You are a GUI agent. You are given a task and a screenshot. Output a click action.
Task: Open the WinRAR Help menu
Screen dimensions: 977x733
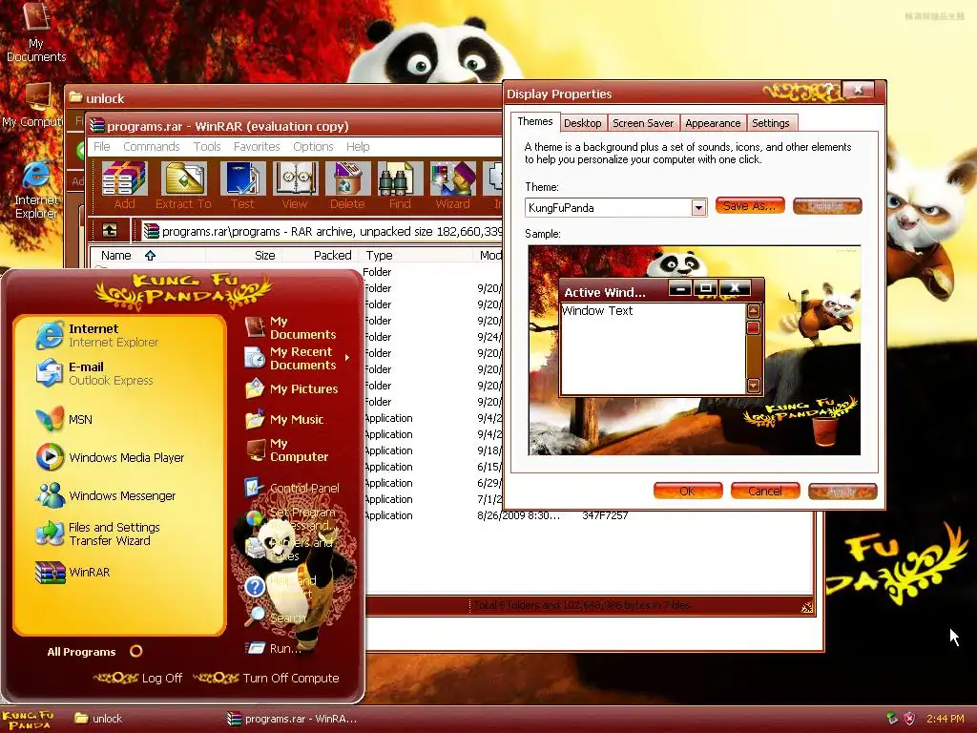click(358, 146)
